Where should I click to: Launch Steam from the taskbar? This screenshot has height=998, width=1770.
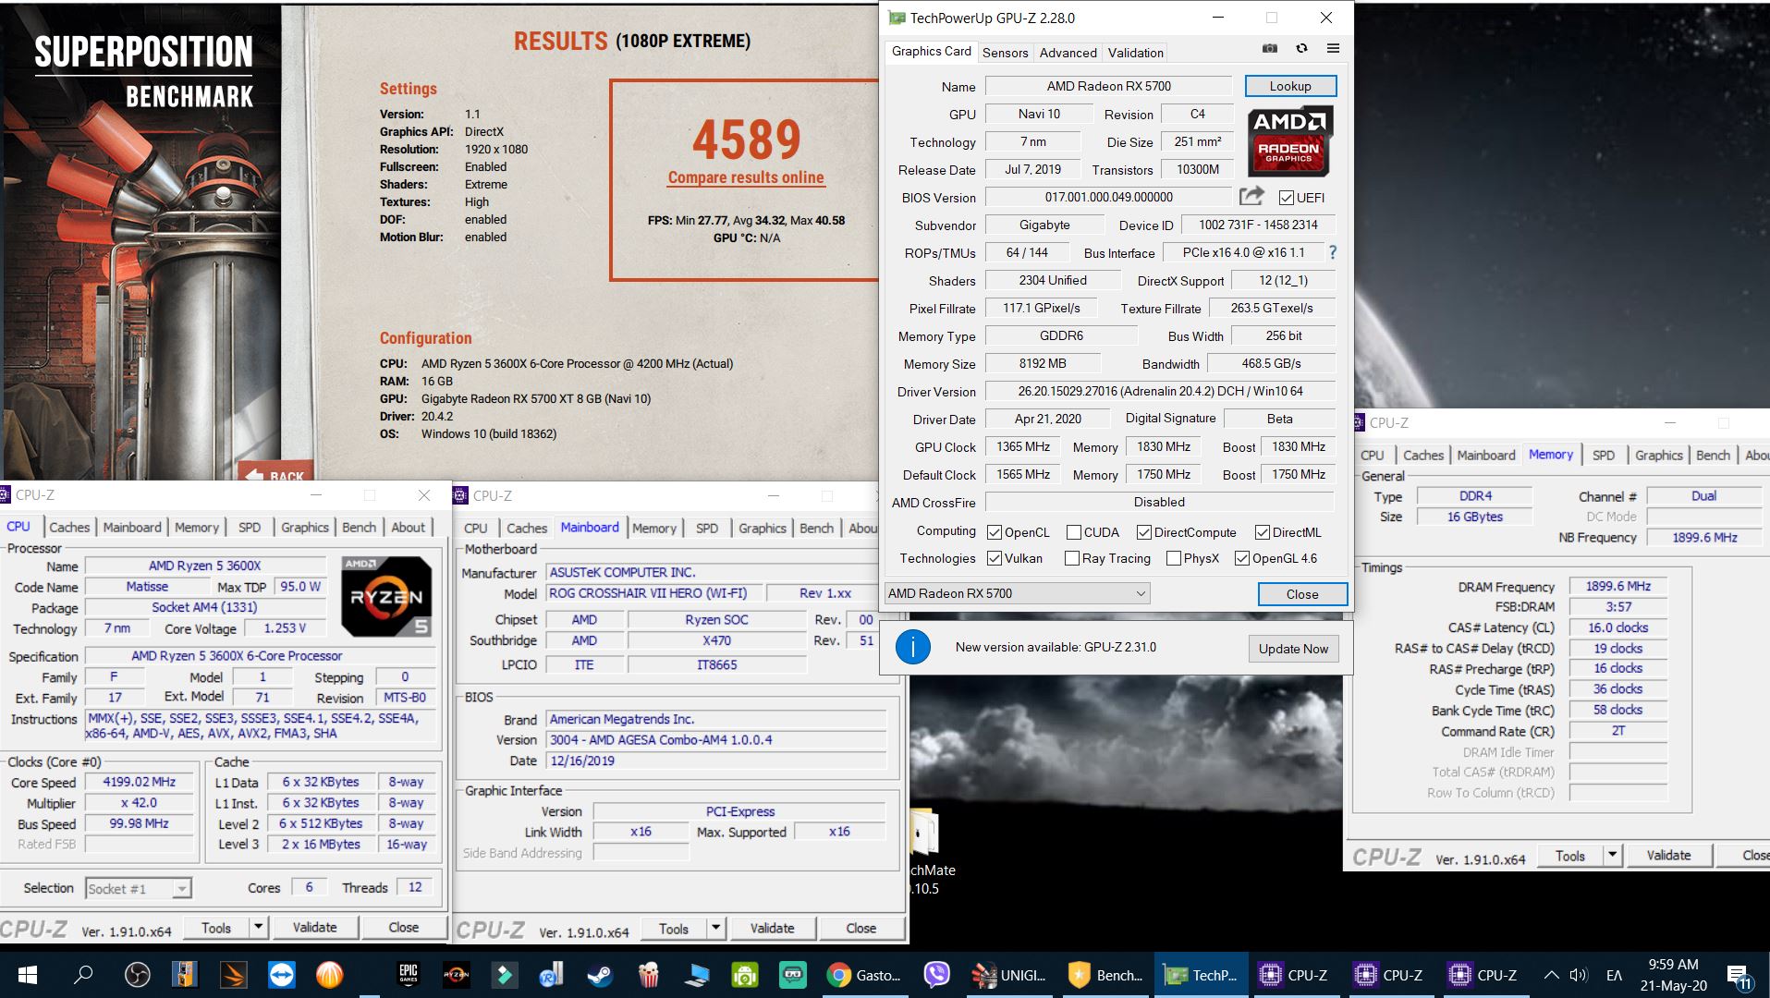pos(600,975)
